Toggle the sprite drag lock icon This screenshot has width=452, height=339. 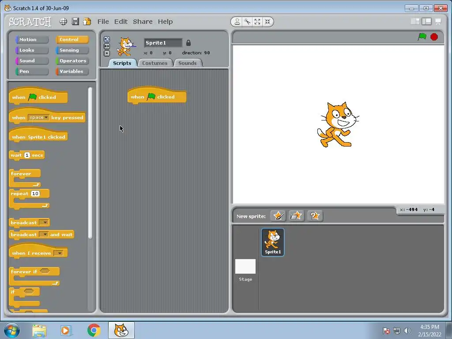pyautogui.click(x=188, y=43)
